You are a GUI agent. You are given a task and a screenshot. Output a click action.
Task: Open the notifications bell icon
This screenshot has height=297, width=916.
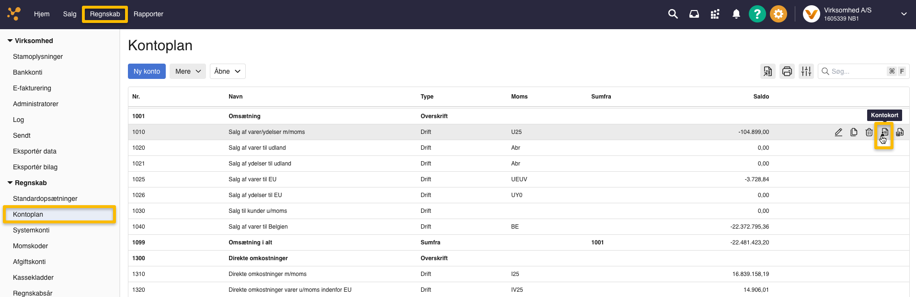tap(736, 14)
